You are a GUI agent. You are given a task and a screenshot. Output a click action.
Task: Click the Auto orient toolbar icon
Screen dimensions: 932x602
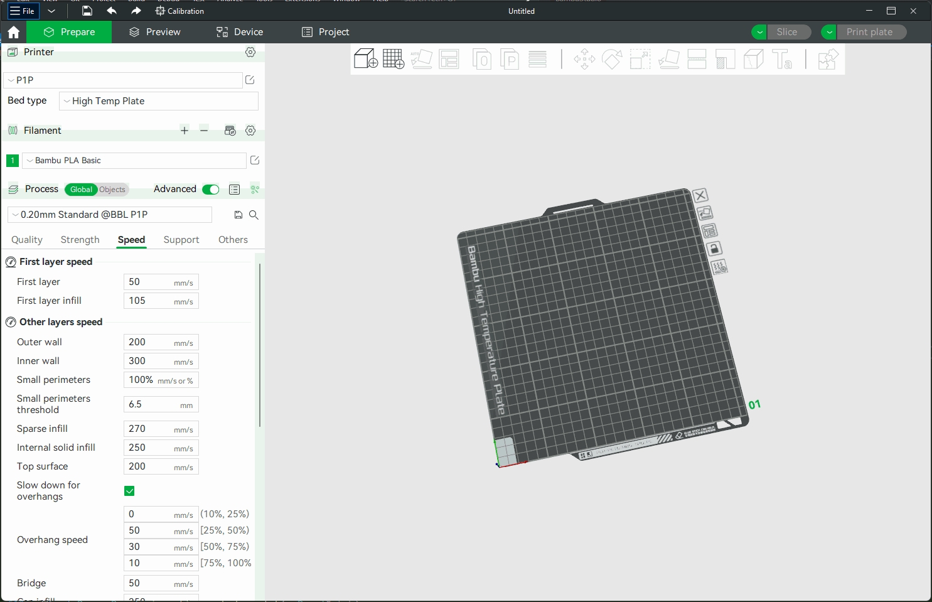[x=421, y=59]
